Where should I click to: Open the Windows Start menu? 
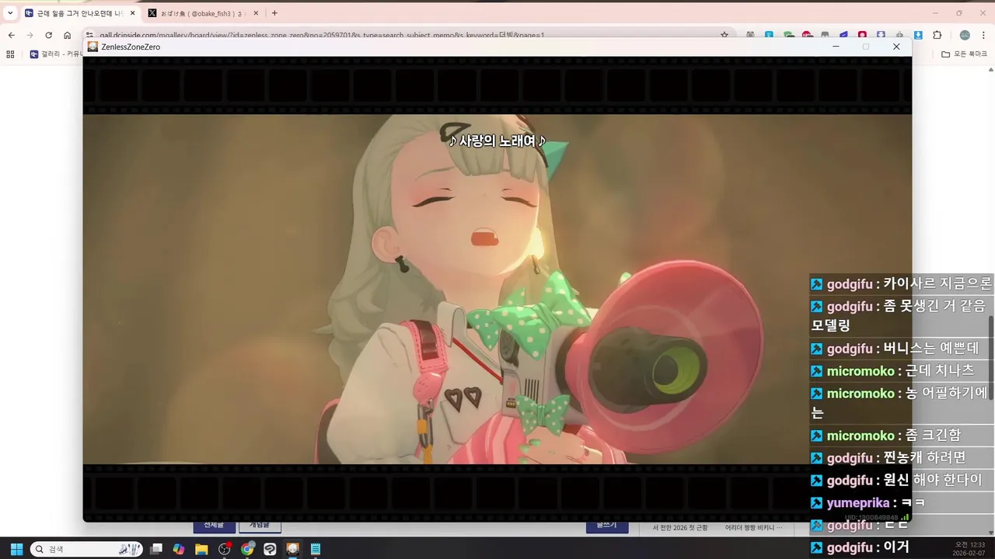click(16, 549)
